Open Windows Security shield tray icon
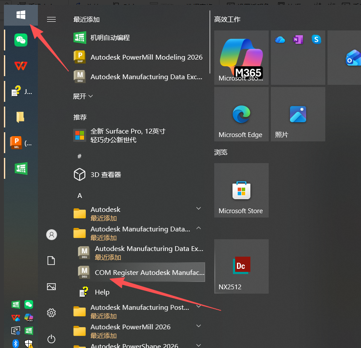 (29, 344)
